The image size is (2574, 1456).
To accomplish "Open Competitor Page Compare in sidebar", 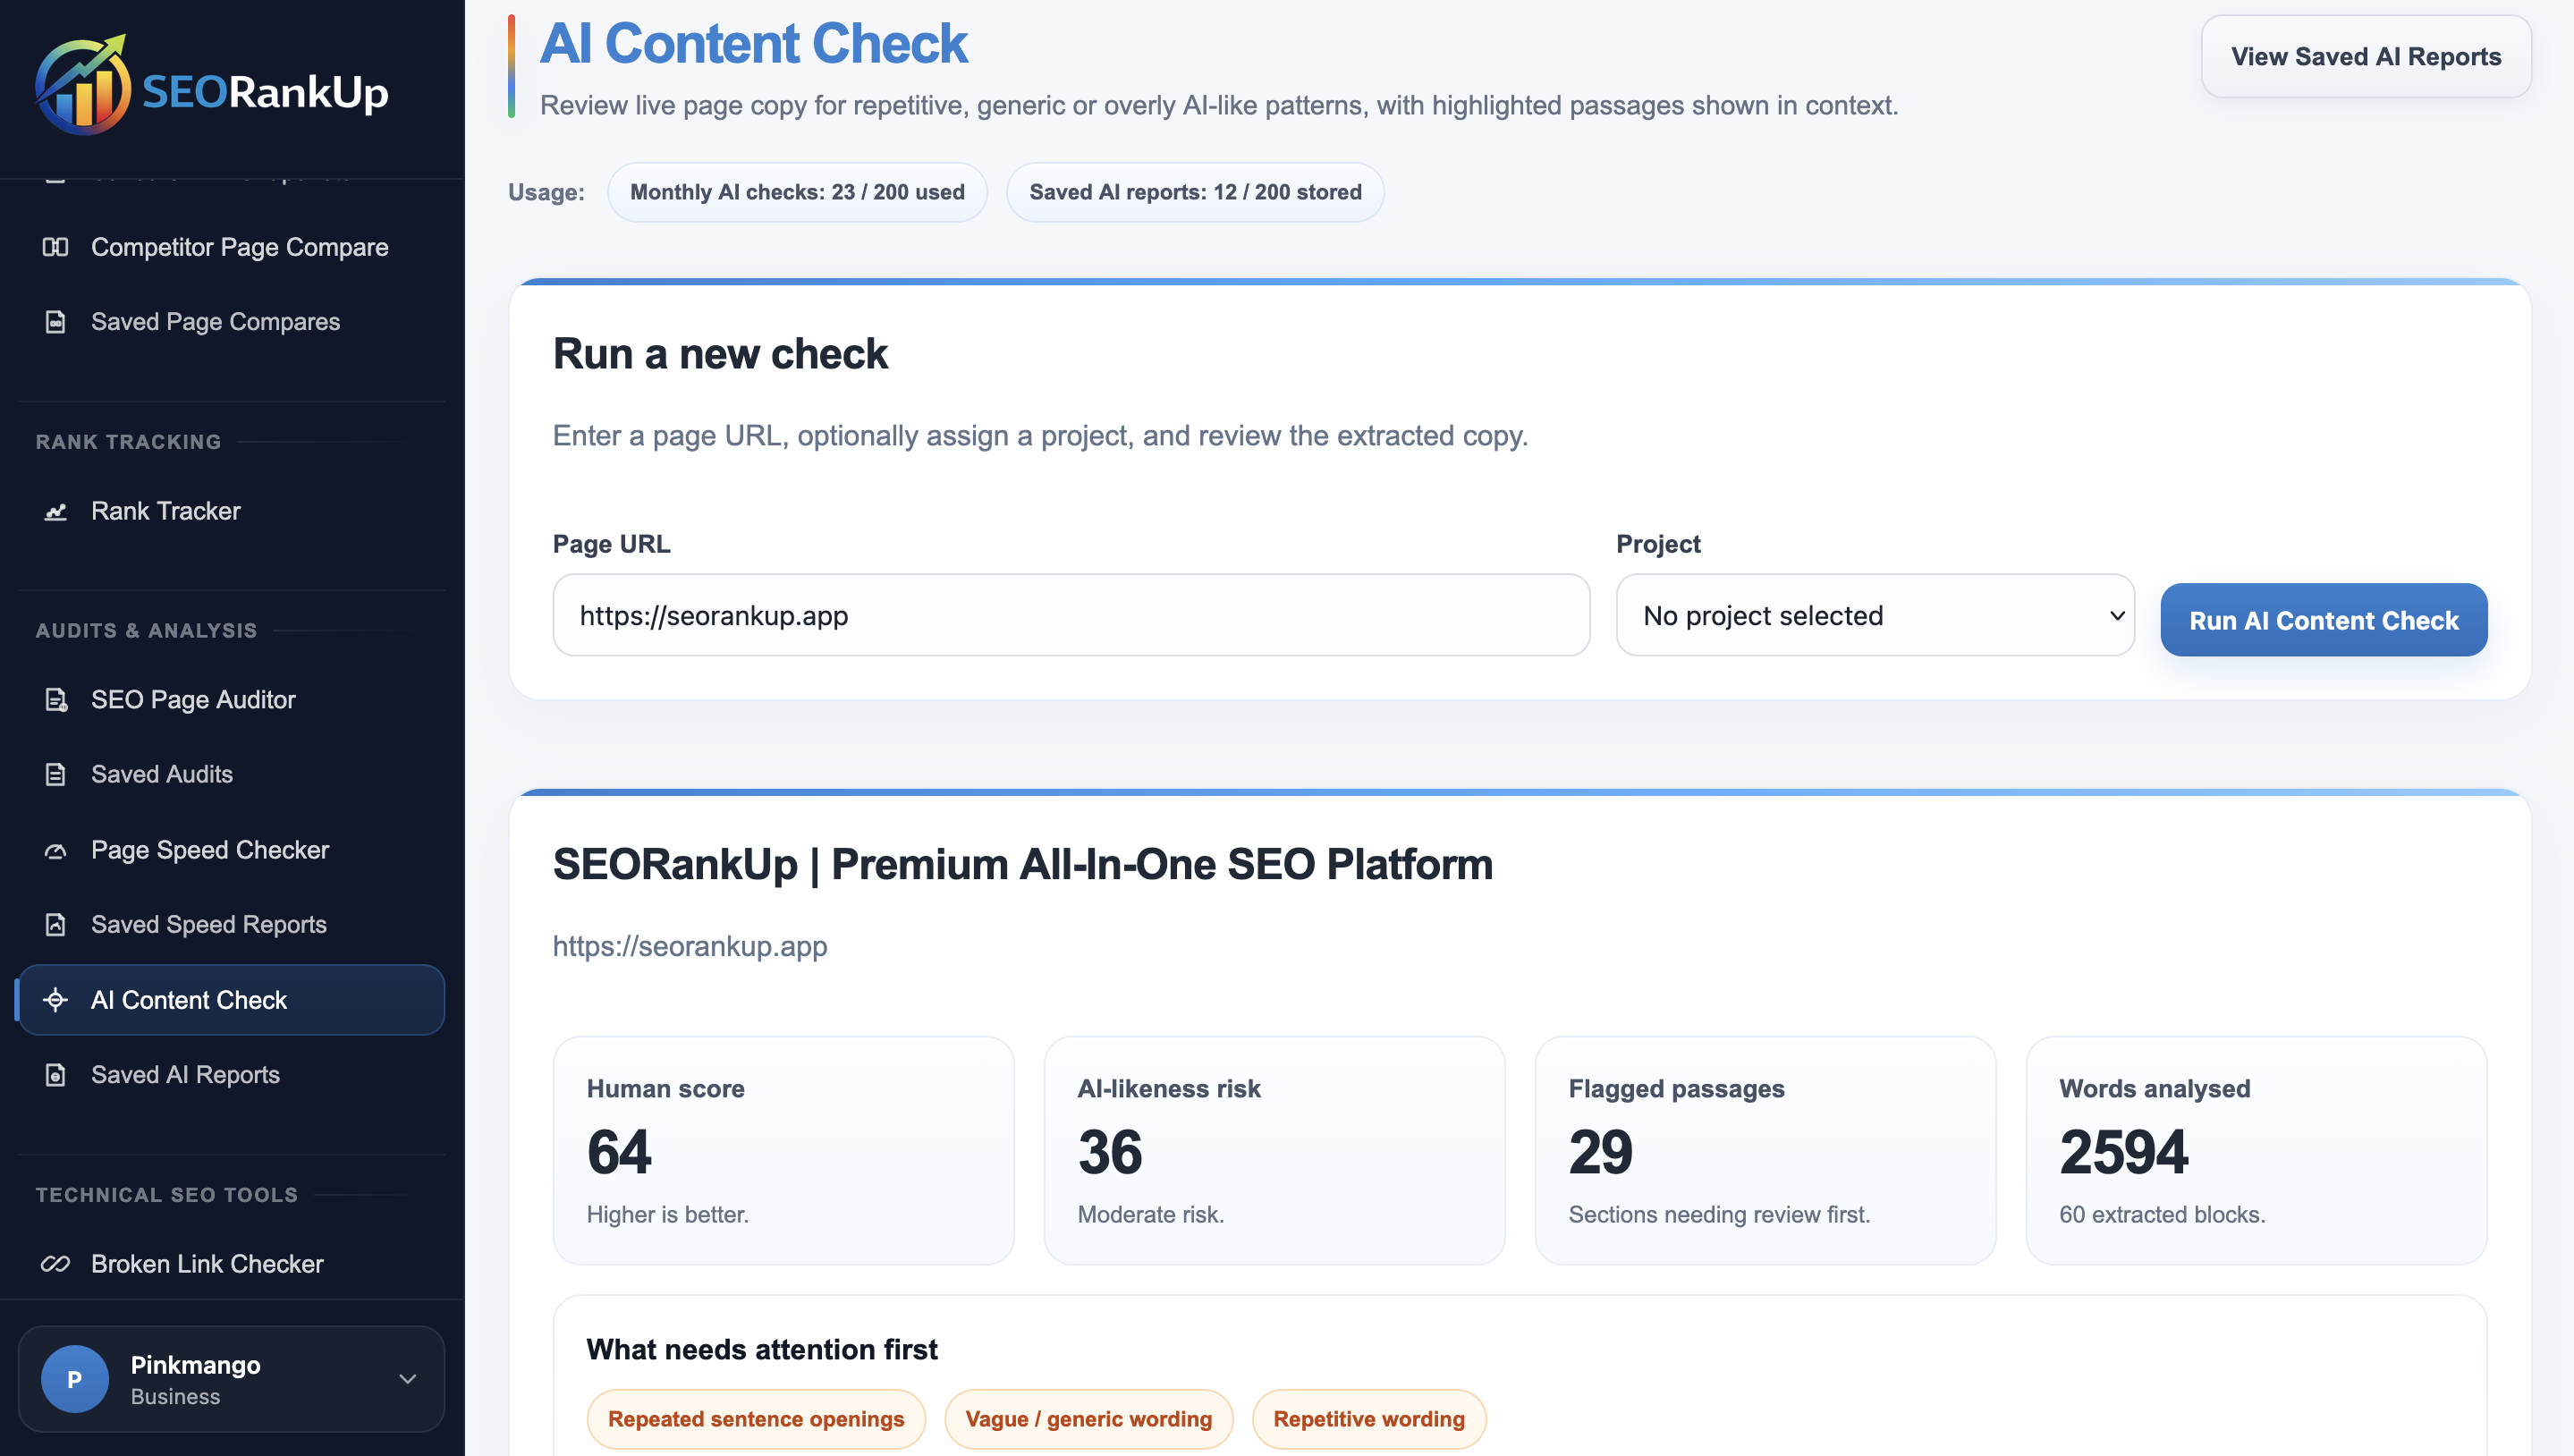I will pos(231,247).
